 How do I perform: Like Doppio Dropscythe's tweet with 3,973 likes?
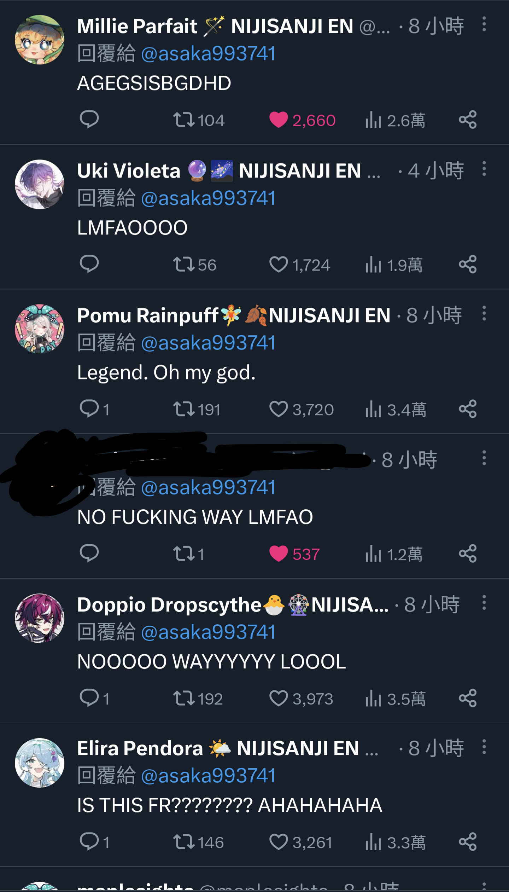(x=301, y=699)
